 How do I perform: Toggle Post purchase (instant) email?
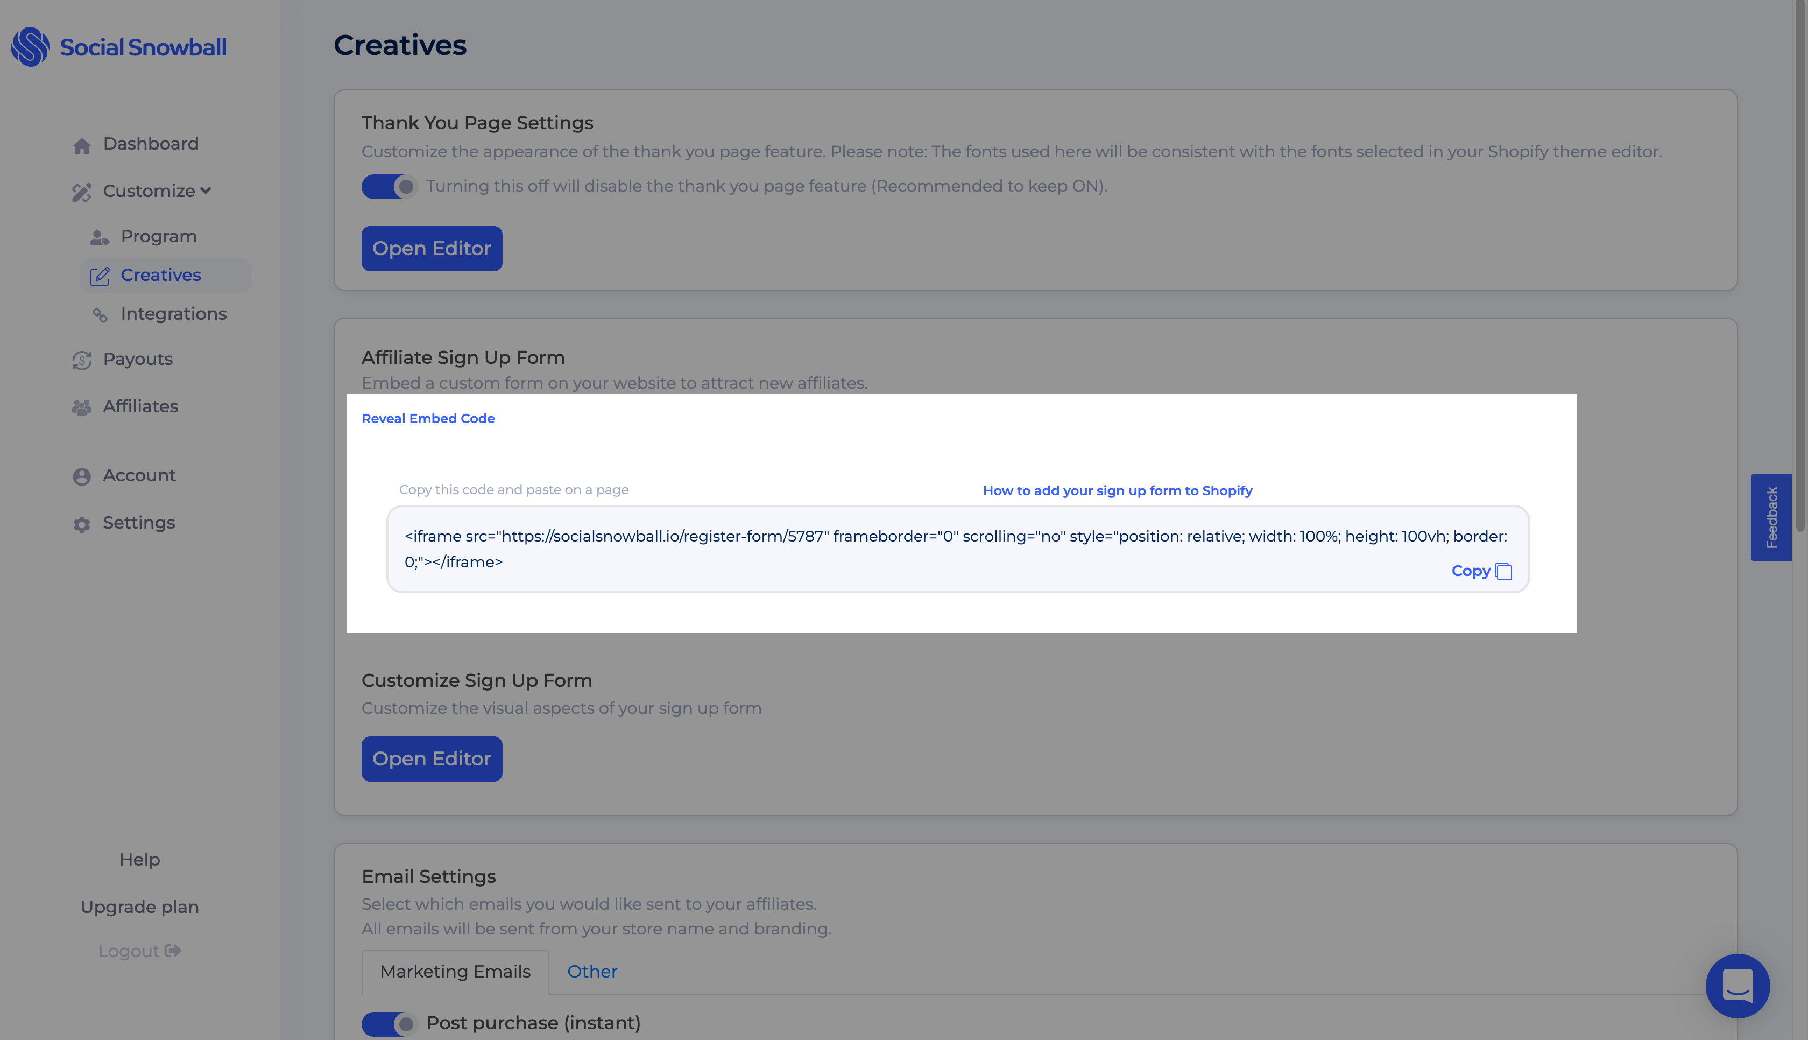(389, 1023)
